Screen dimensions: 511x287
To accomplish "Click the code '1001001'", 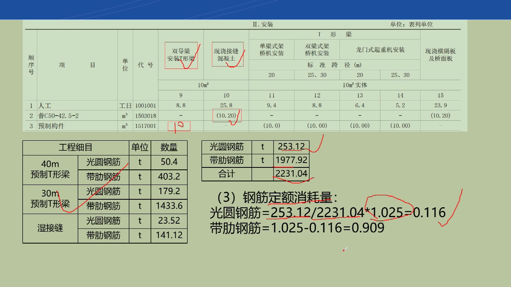I will [x=145, y=106].
